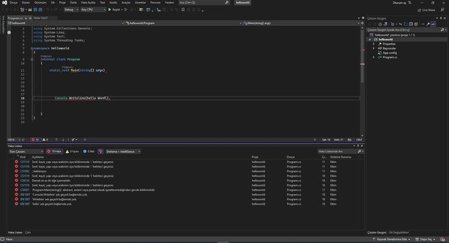Open the Düzen menu
449x243 pixels.
(x=26, y=3)
